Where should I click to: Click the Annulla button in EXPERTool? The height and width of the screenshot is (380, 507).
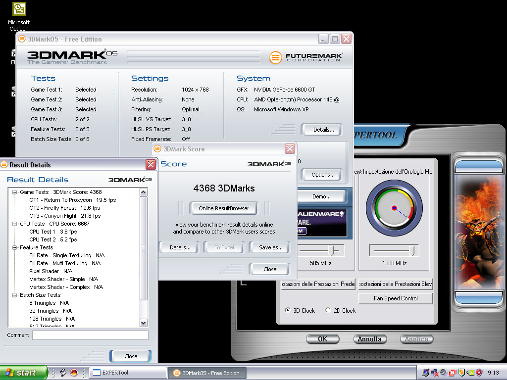click(x=370, y=339)
